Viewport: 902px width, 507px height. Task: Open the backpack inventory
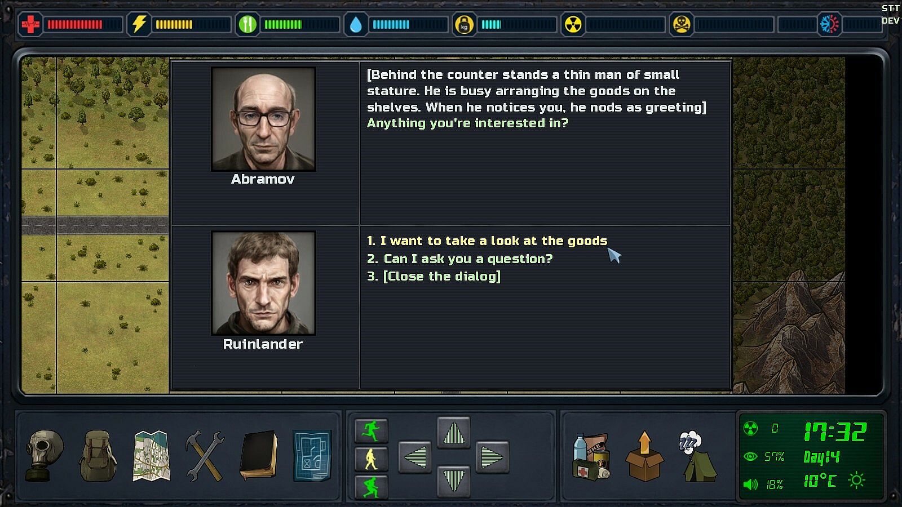click(98, 456)
